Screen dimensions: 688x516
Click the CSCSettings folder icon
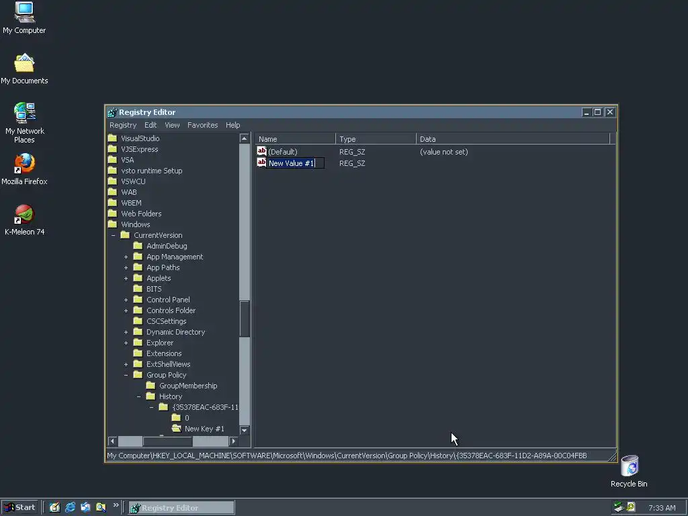pos(138,321)
